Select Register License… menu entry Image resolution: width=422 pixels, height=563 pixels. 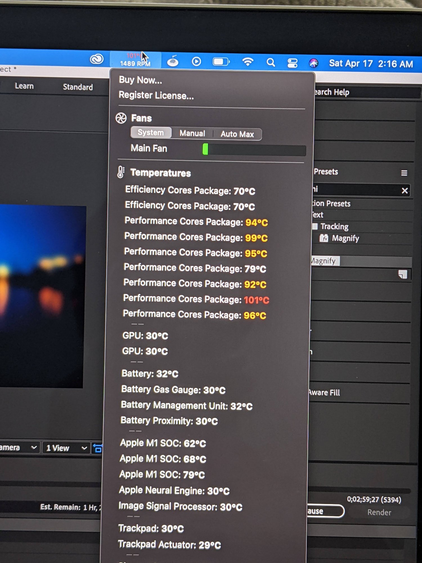point(156,96)
